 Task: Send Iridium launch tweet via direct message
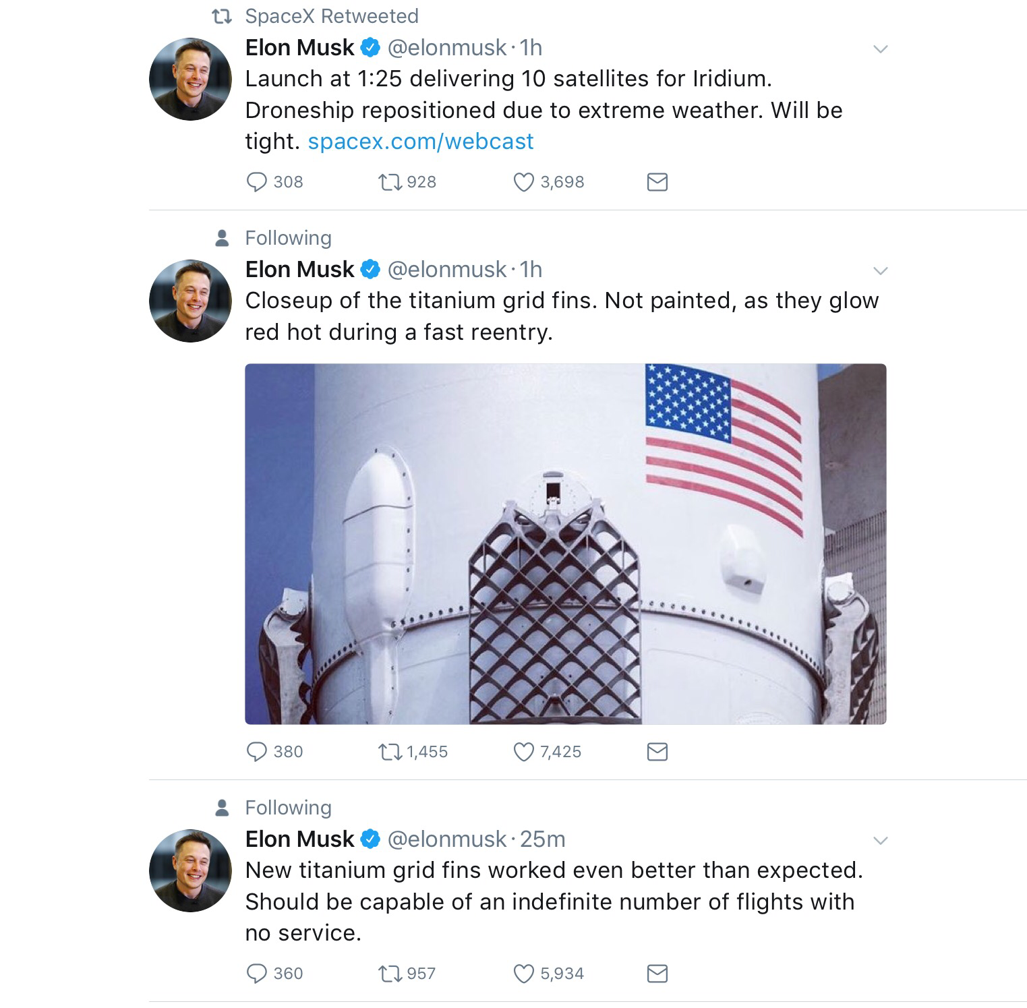coord(657,182)
